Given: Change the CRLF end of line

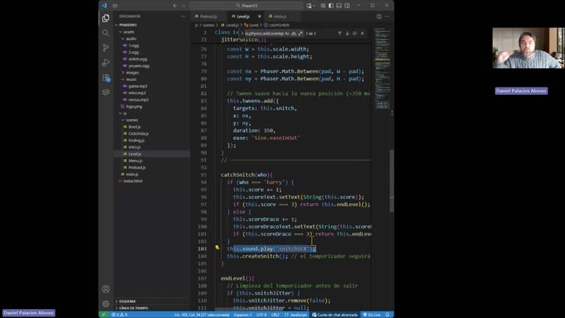Looking at the screenshot, I should pos(275,315).
